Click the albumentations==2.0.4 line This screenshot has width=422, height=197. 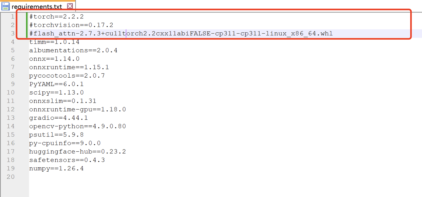(73, 50)
